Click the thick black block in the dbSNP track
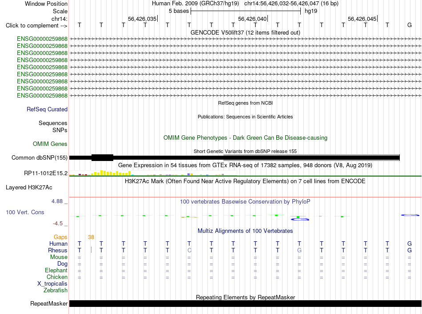The image size is (422, 314). (x=102, y=158)
